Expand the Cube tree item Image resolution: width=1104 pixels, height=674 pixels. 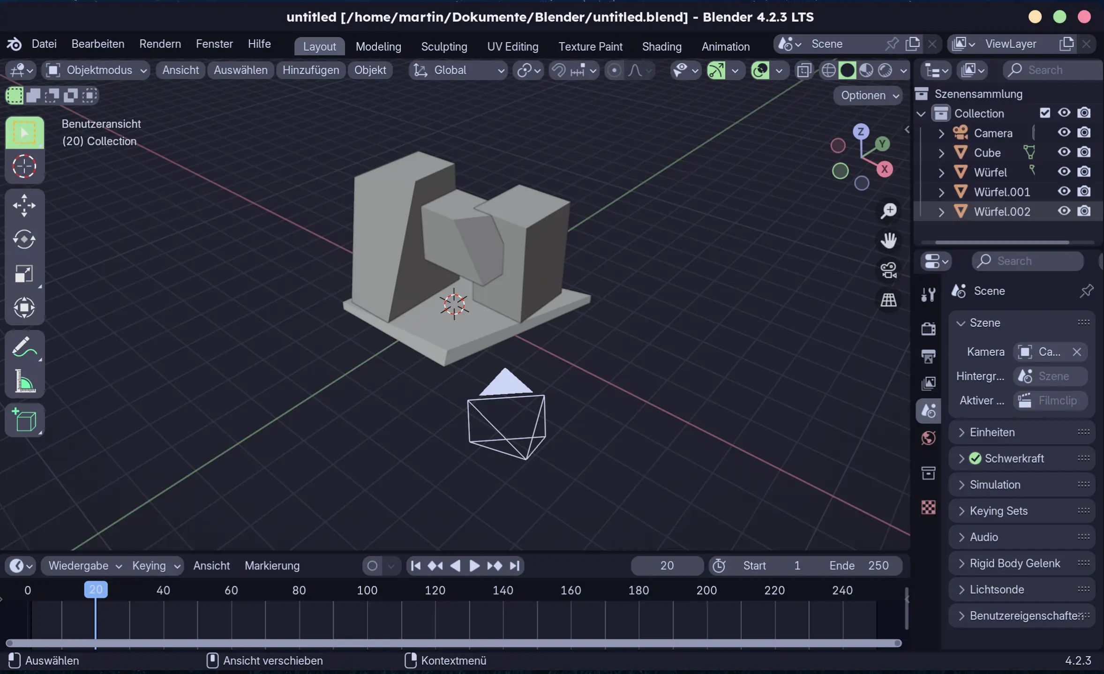(941, 153)
